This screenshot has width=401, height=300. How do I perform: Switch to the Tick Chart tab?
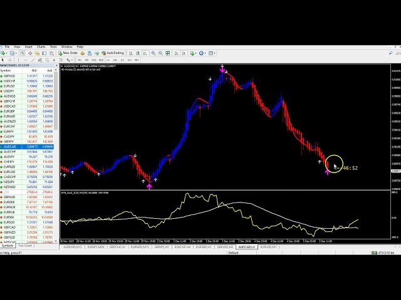[25, 246]
